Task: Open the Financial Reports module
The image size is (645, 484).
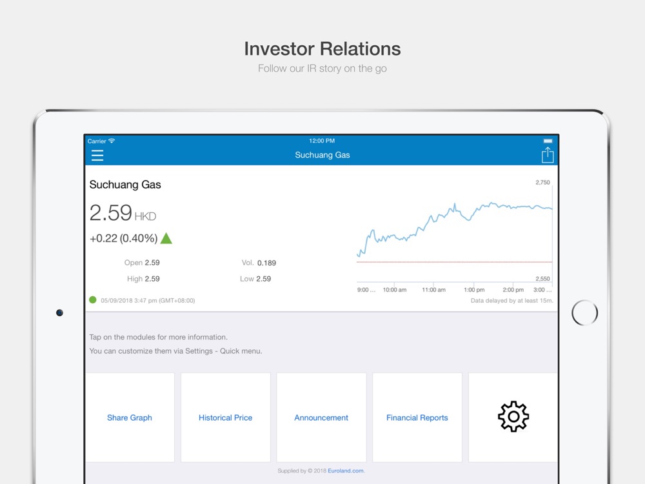Action: pyautogui.click(x=417, y=417)
